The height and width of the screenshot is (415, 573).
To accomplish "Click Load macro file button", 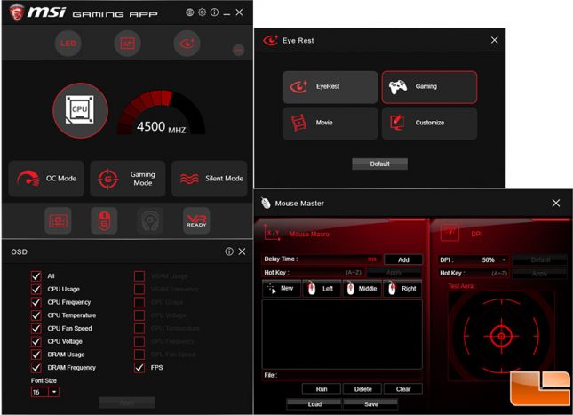I will [x=314, y=404].
